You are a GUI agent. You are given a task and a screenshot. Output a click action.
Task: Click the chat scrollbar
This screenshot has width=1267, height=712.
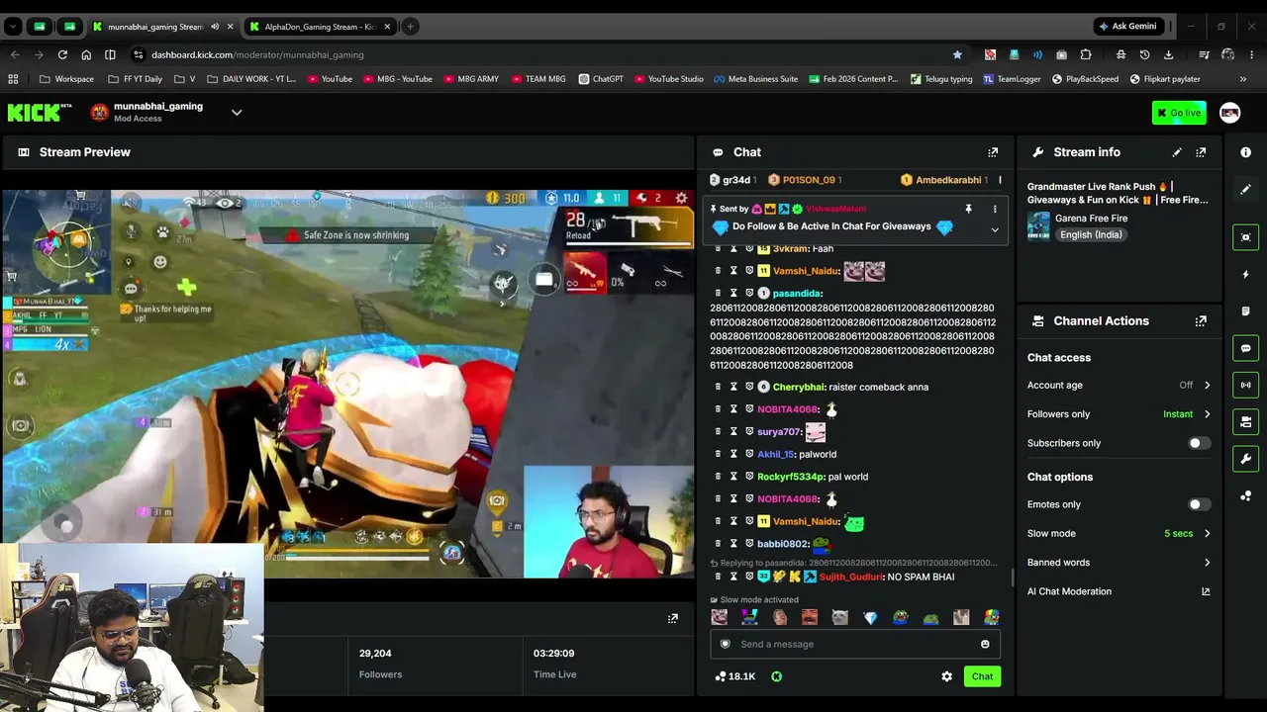point(1011,577)
